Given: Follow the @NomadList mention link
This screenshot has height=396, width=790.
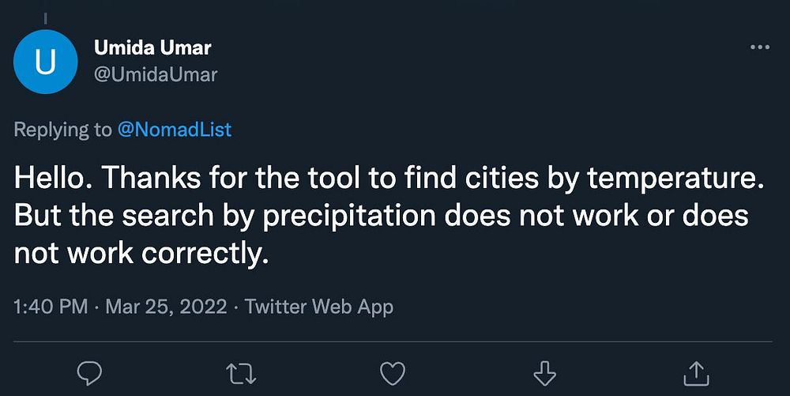Looking at the screenshot, I should pyautogui.click(x=175, y=130).
